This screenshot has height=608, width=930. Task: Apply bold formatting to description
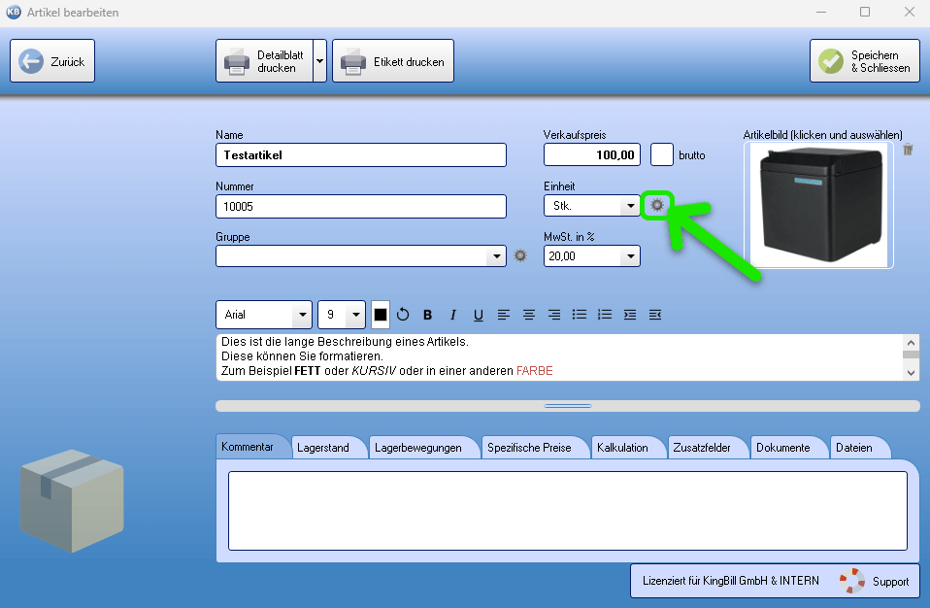[427, 315]
